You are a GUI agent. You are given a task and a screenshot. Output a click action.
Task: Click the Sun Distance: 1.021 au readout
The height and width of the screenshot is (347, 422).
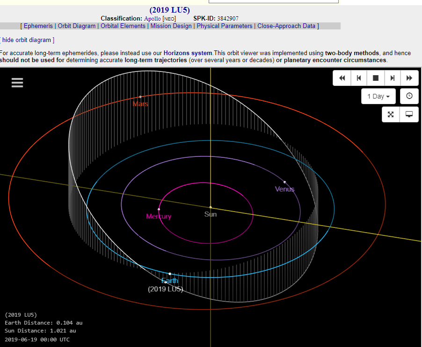click(40, 331)
